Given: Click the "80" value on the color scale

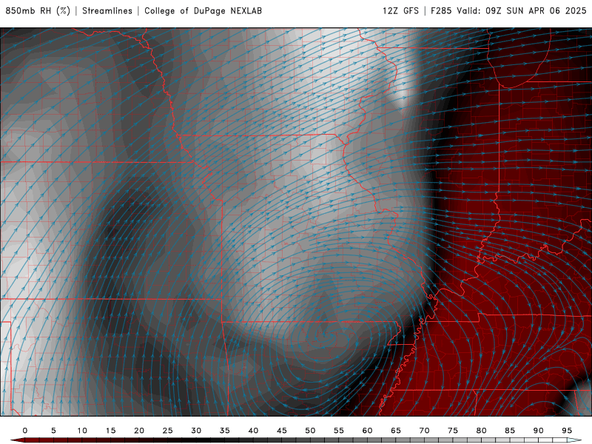Looking at the screenshot, I should click(x=481, y=431).
